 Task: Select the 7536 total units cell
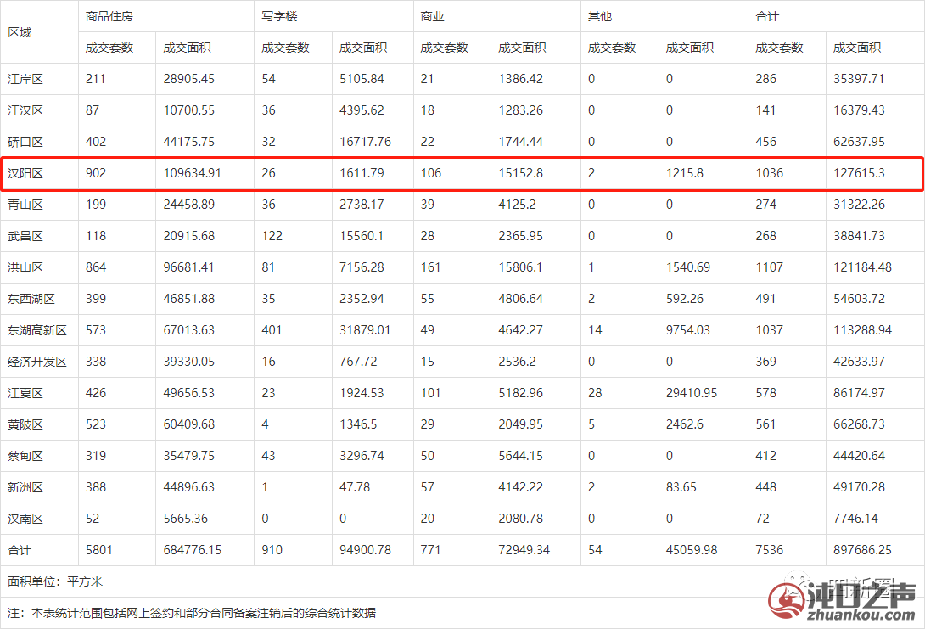tap(770, 550)
